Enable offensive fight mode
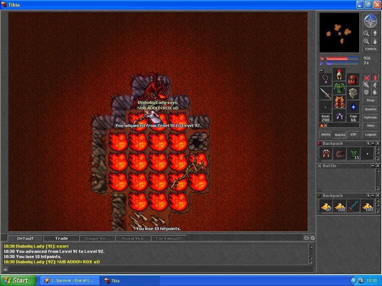The width and height of the screenshot is (382, 286). coord(366,77)
